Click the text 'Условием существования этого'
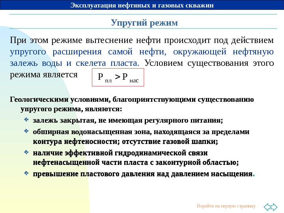284x213 pixels. coord(209,63)
